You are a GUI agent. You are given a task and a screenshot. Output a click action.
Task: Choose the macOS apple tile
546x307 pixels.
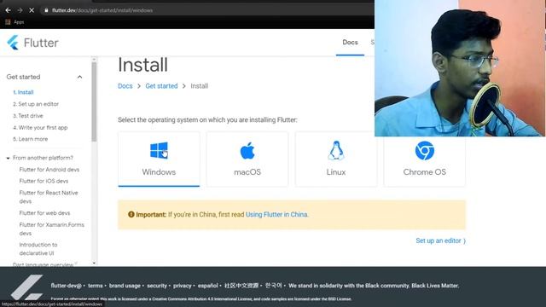247,159
